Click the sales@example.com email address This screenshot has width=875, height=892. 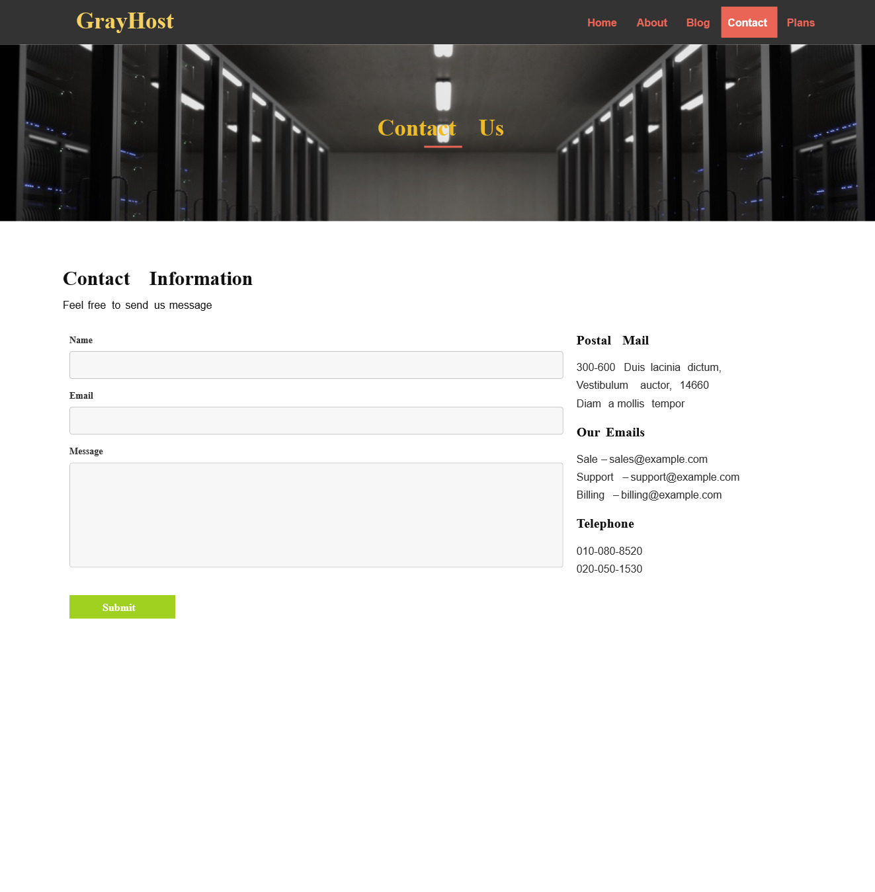pyautogui.click(x=658, y=459)
